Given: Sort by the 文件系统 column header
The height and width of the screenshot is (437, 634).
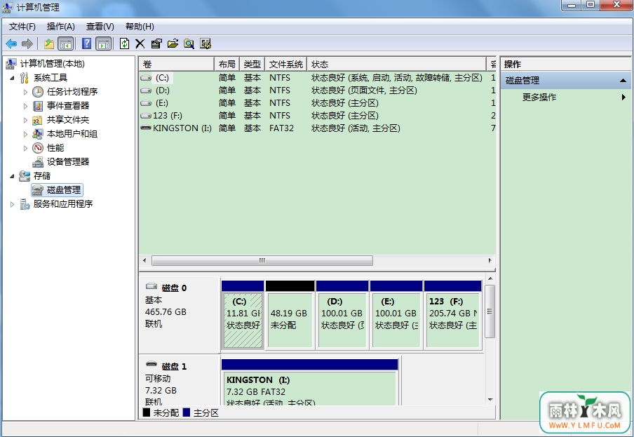Looking at the screenshot, I should pyautogui.click(x=286, y=64).
